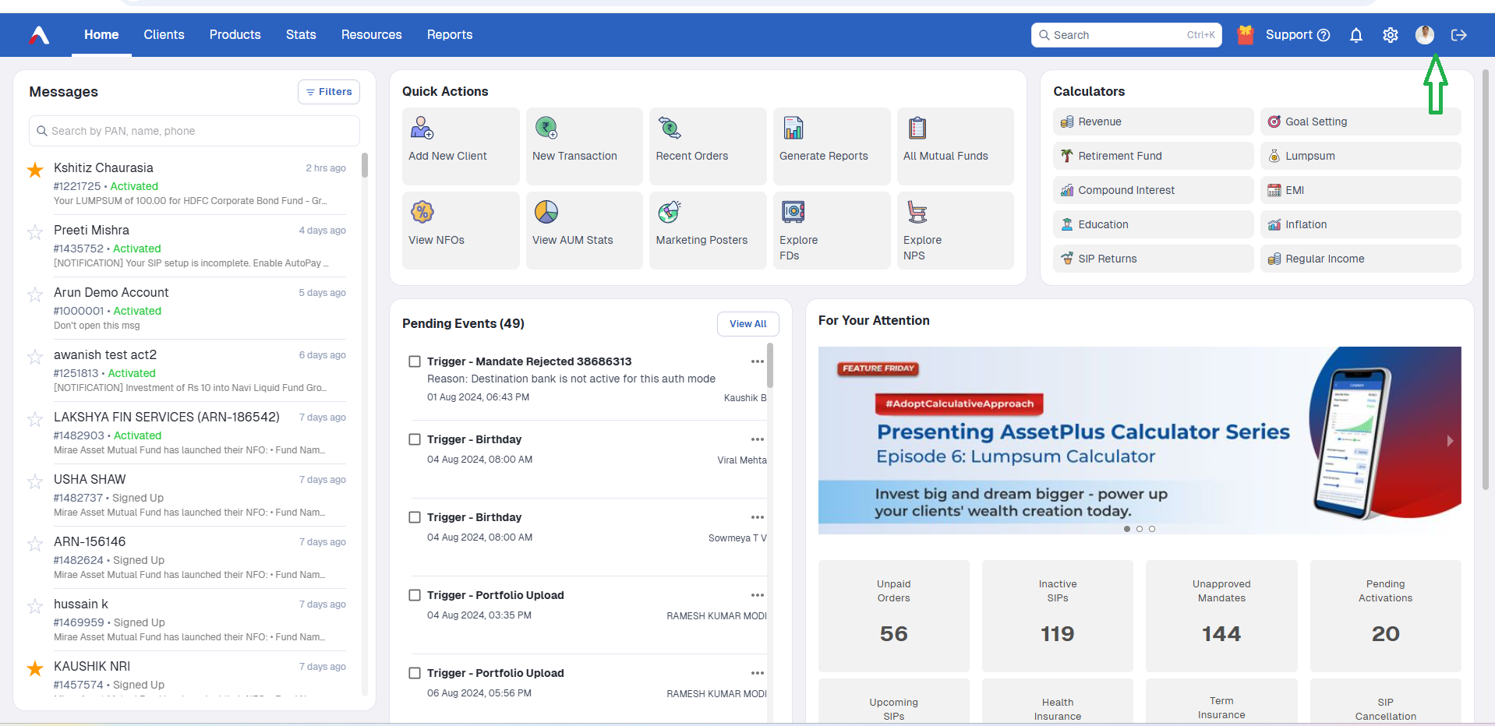Star the Preeti Mishra message
1495x726 pixels.
pos(35,232)
